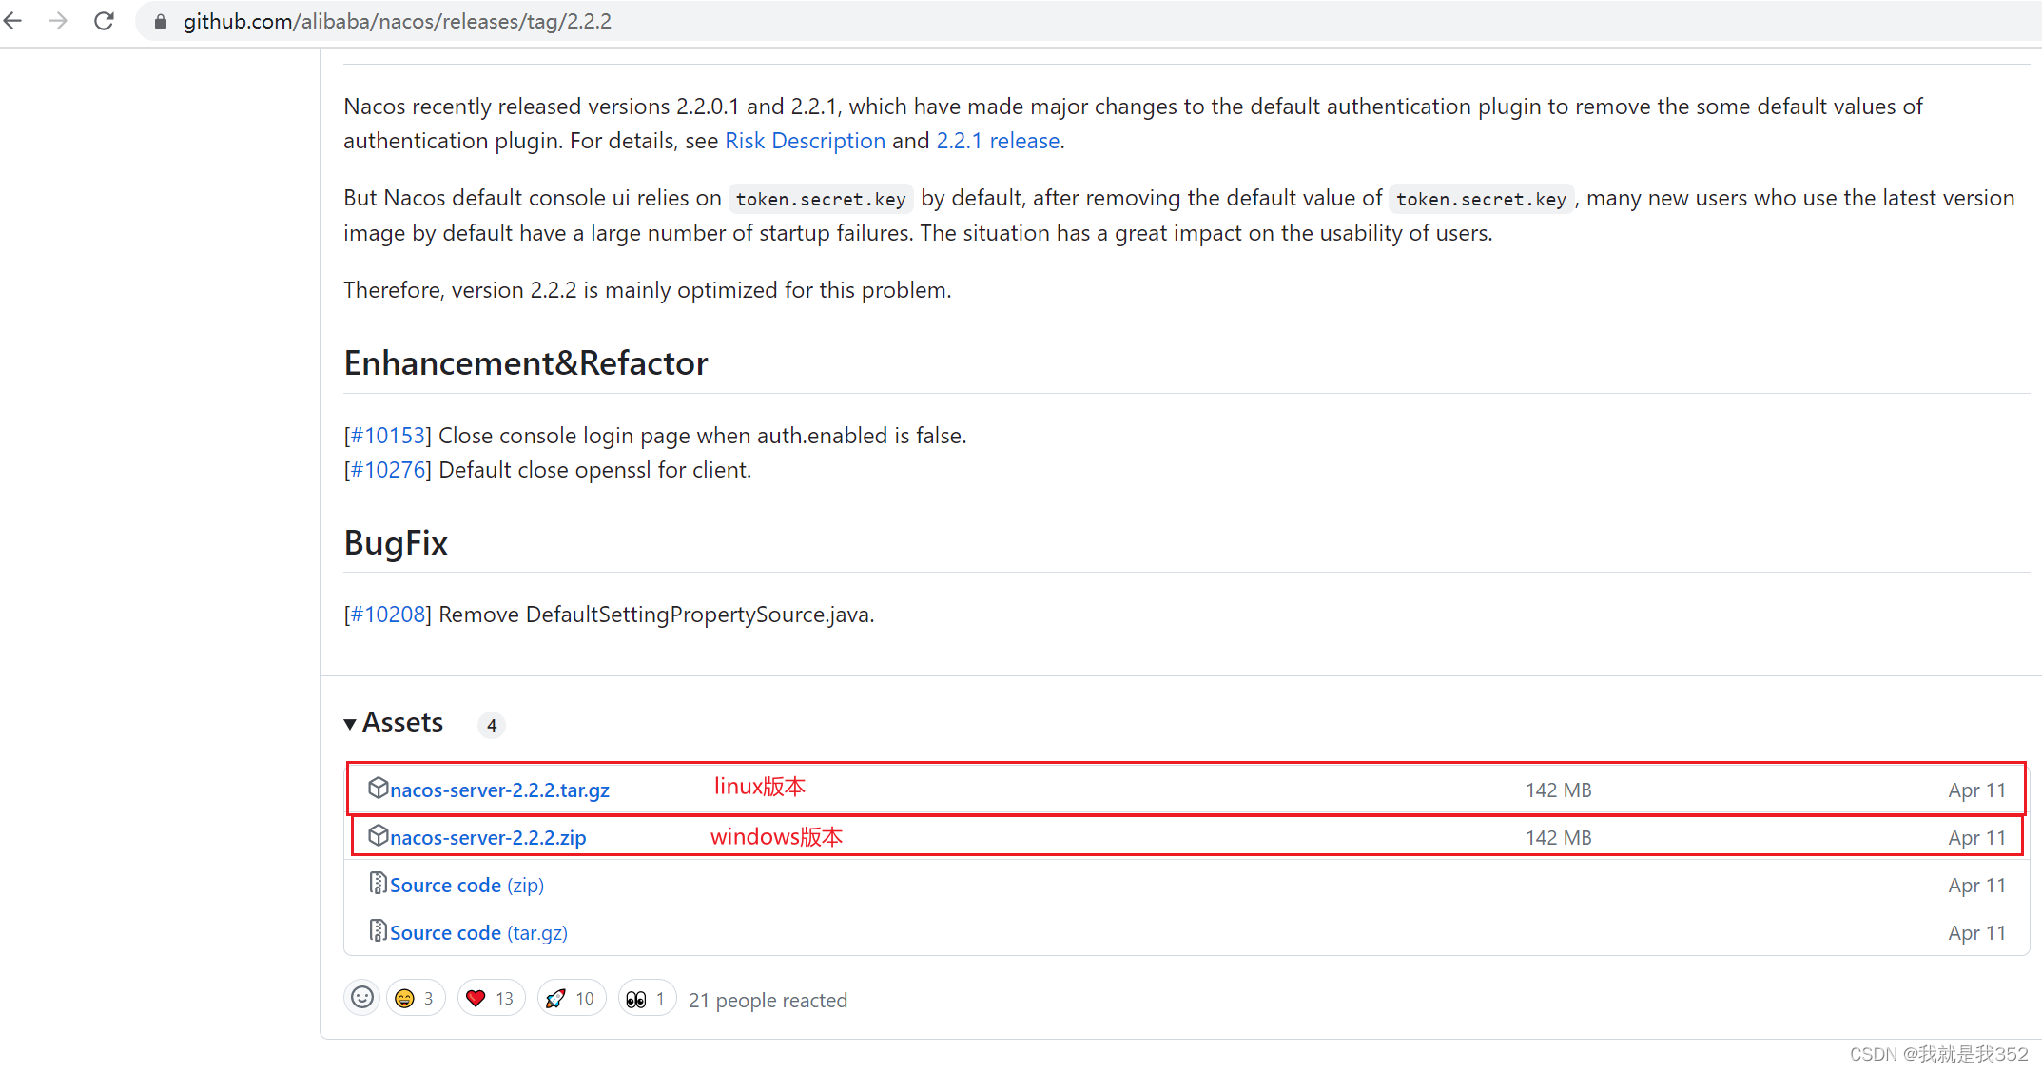
Task: Toggle the heart reaction with 13 votes
Action: pyautogui.click(x=491, y=998)
